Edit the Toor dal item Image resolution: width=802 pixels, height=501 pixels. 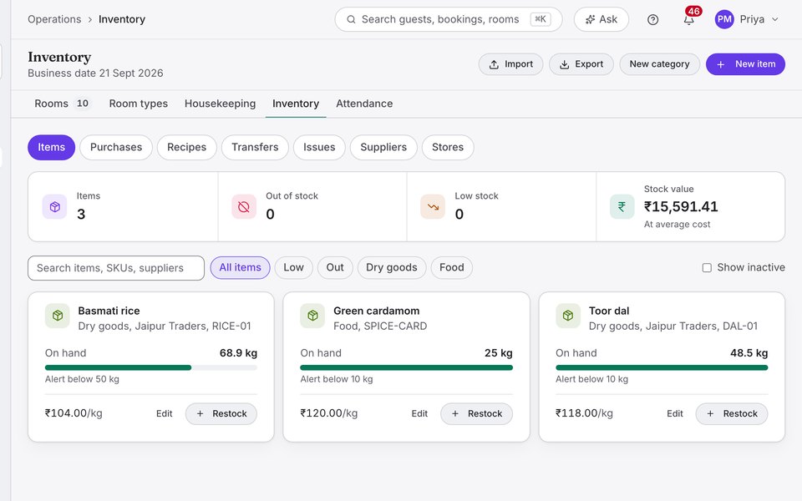pyautogui.click(x=675, y=413)
